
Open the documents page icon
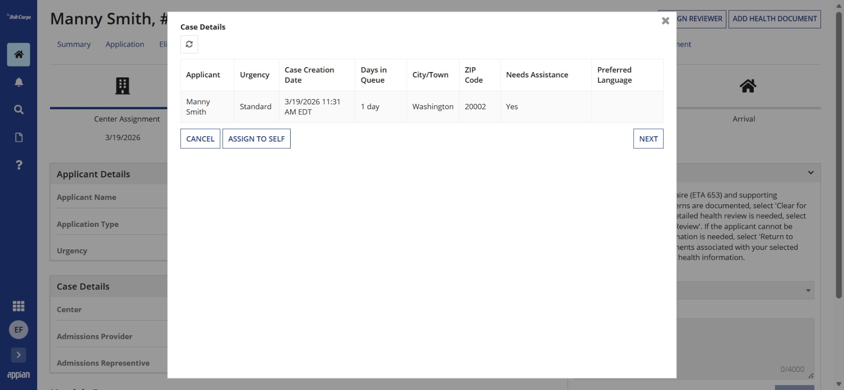[x=19, y=137]
